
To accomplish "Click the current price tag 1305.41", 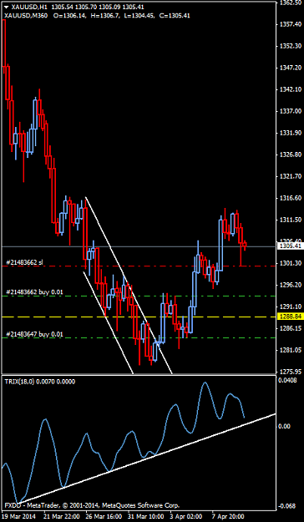I will [291, 246].
